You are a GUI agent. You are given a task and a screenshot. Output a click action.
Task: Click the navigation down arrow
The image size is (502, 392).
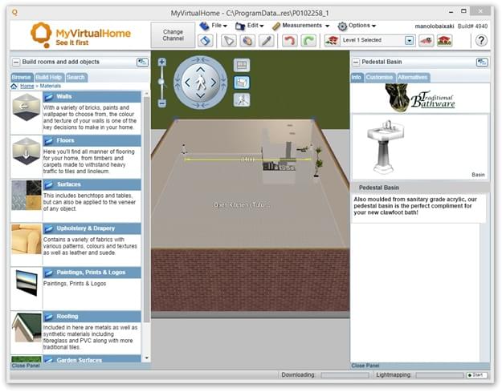tap(201, 95)
